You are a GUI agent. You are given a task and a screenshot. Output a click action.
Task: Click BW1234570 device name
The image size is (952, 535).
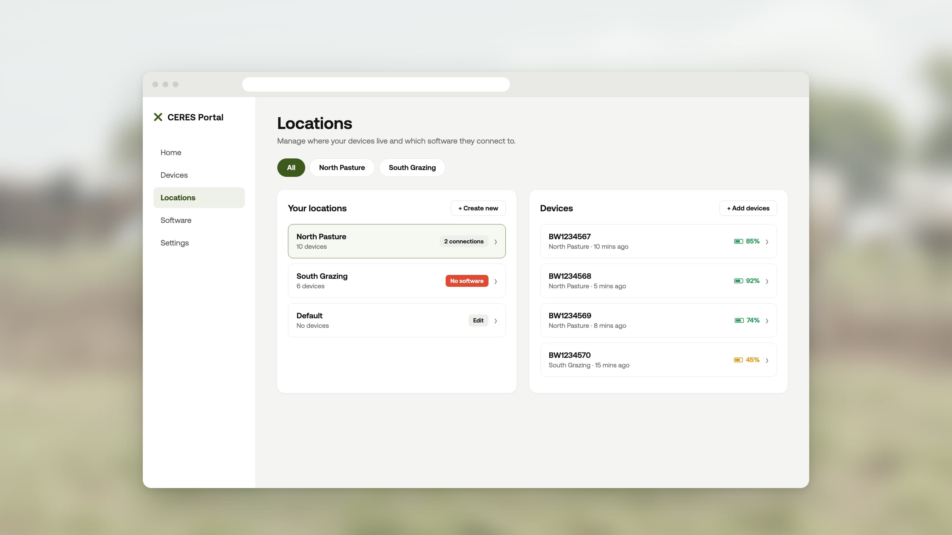tap(569, 355)
